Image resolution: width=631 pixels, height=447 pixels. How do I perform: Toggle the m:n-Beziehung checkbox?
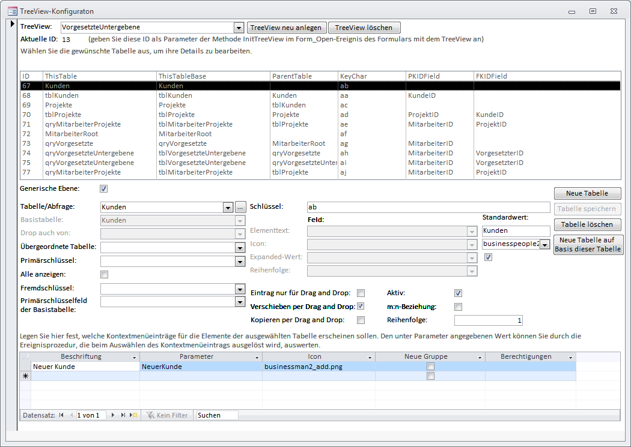[x=459, y=307]
